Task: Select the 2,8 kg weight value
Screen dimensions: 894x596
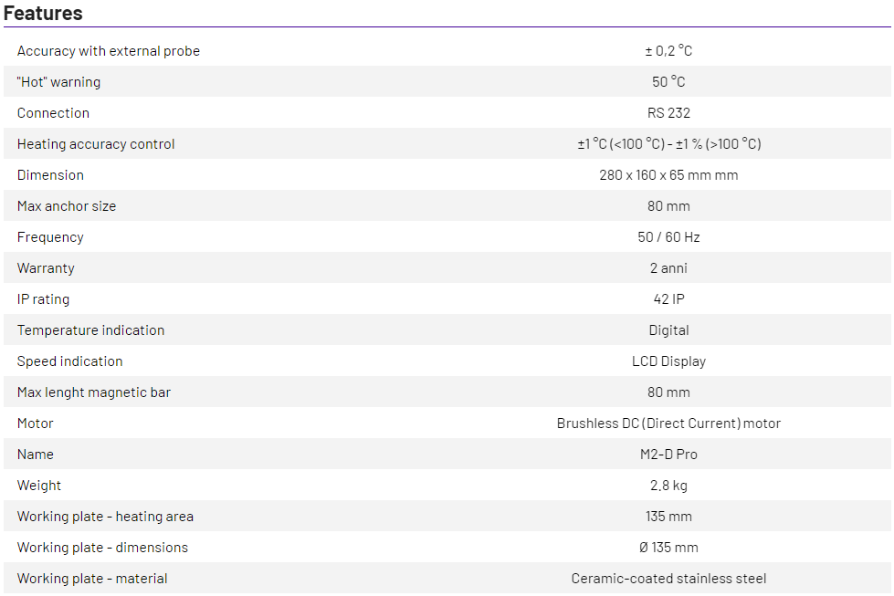Action: tap(668, 486)
